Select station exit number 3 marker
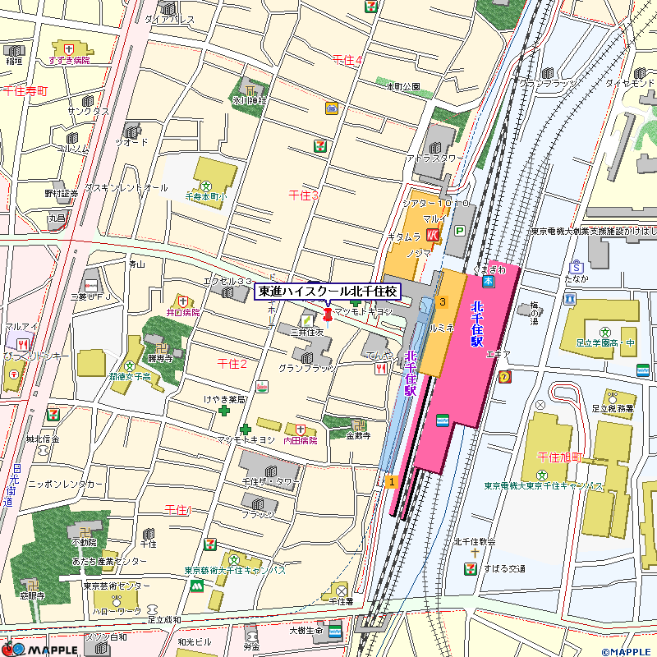This screenshot has width=657, height=657. pyautogui.click(x=442, y=302)
